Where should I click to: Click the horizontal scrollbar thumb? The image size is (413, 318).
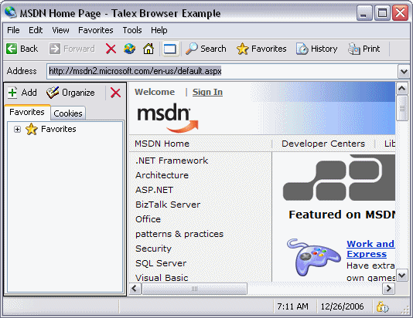click(194, 289)
